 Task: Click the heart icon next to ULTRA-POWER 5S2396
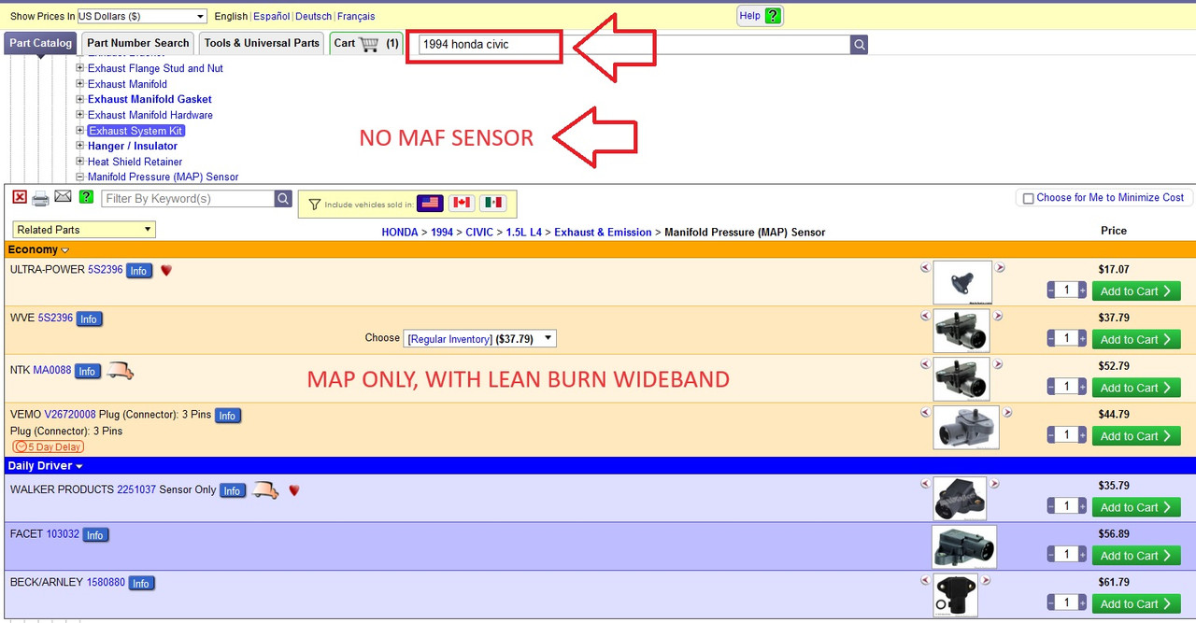[166, 270]
